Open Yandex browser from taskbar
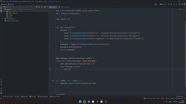The height and width of the screenshot is (104, 186). click(93, 102)
